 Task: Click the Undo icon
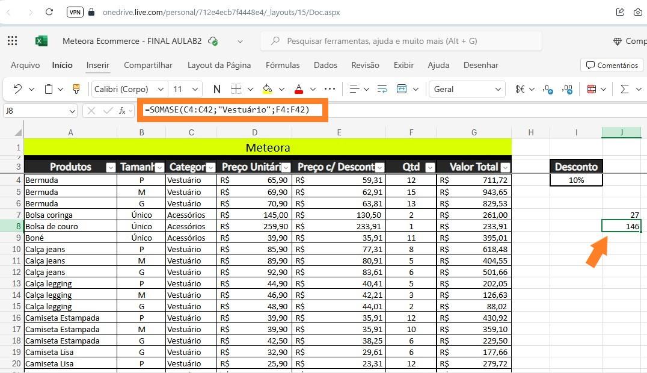click(x=17, y=89)
